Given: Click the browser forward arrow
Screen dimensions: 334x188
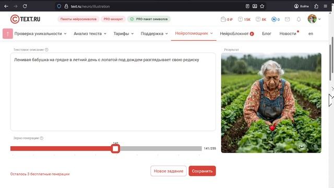Looking at the screenshot, I should [16, 6].
